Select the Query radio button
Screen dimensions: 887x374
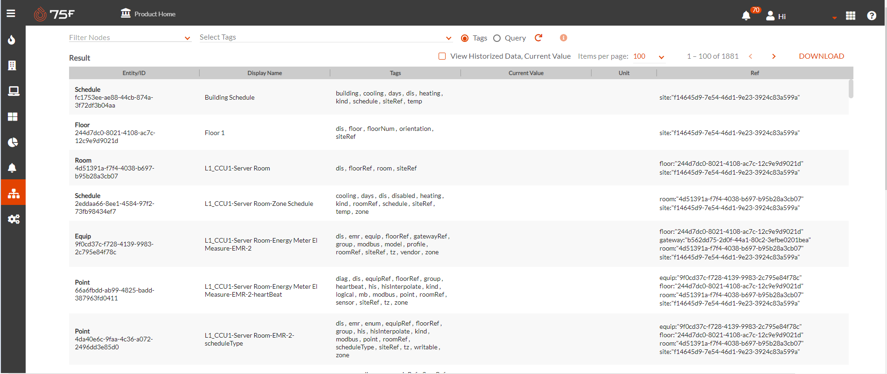497,38
